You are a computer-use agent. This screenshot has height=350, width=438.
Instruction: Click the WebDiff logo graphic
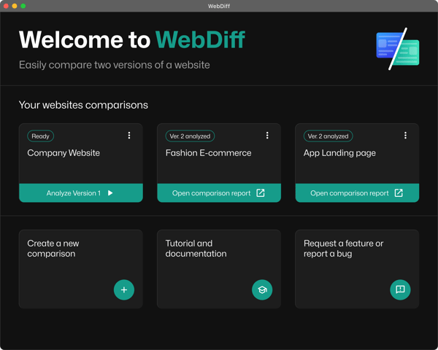tap(398, 49)
